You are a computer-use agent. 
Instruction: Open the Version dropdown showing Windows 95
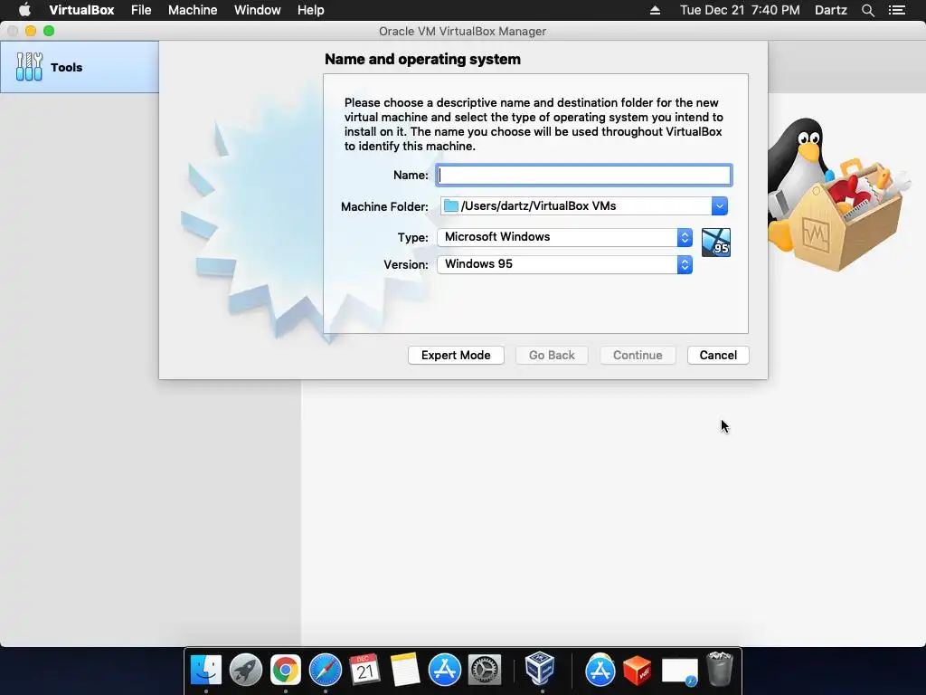564,264
